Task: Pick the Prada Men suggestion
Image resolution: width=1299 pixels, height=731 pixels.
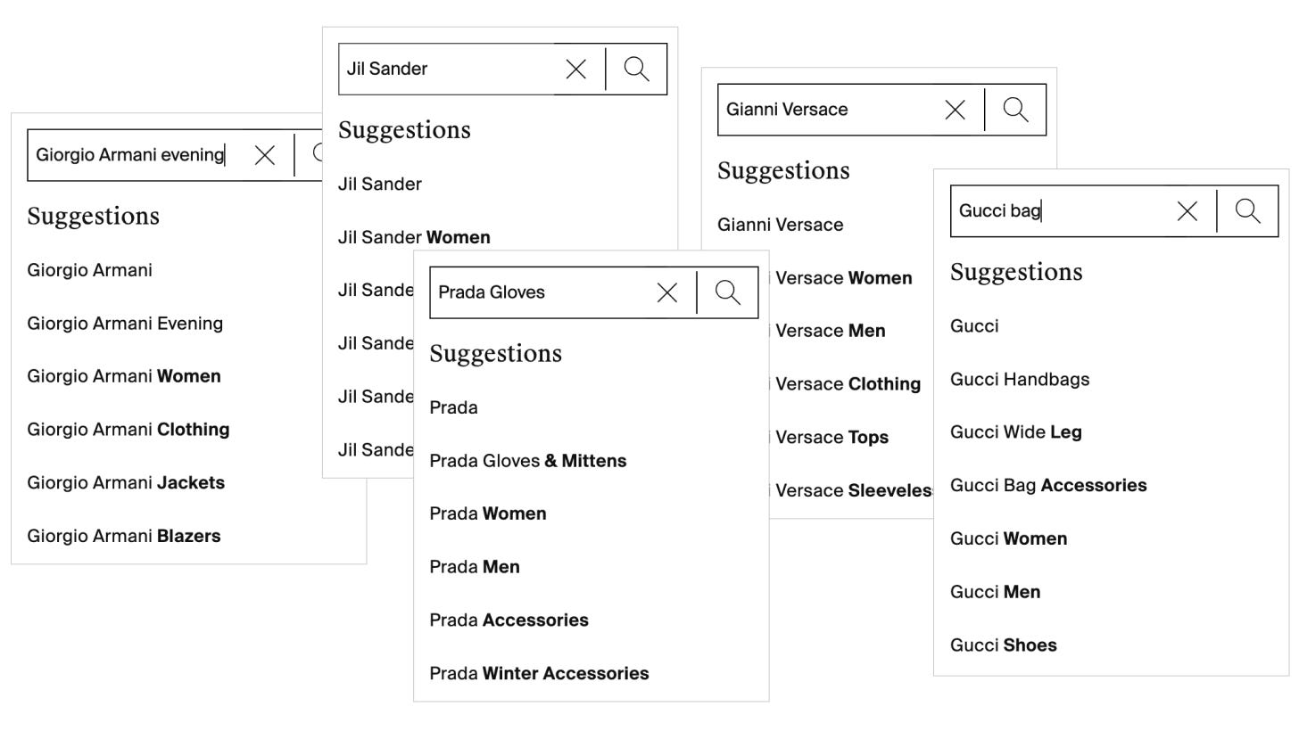Action: click(x=475, y=567)
